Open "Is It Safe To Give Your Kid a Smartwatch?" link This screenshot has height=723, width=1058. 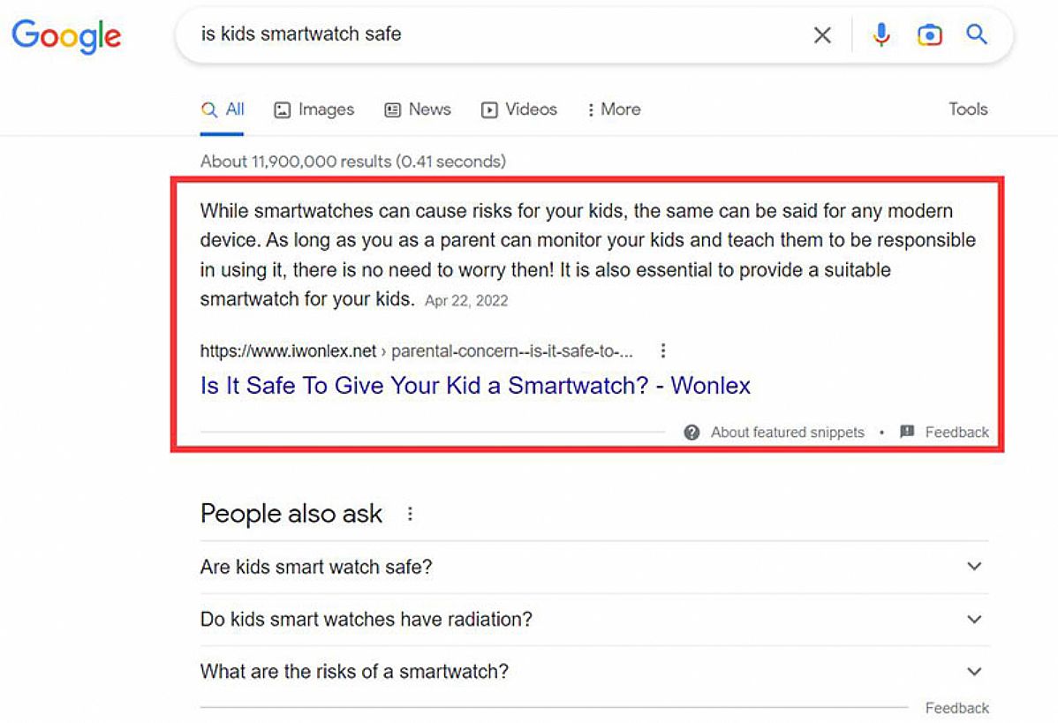tap(475, 386)
